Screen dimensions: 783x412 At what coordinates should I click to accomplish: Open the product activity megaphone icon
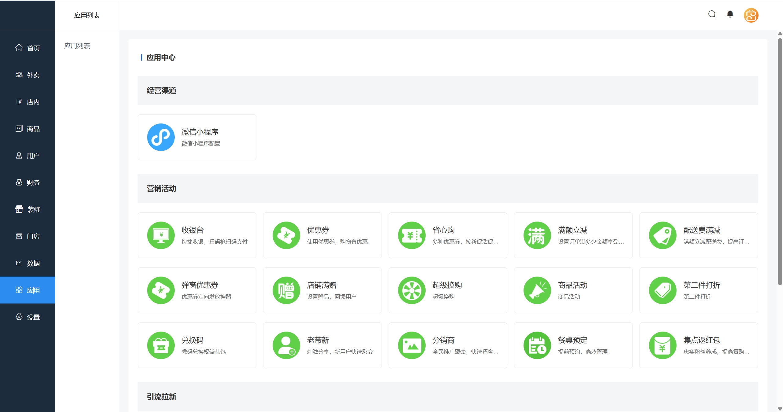point(537,290)
